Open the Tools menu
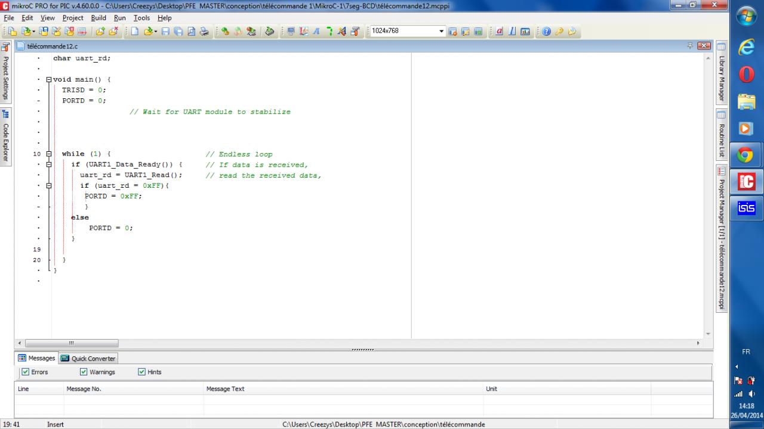 pyautogui.click(x=141, y=18)
